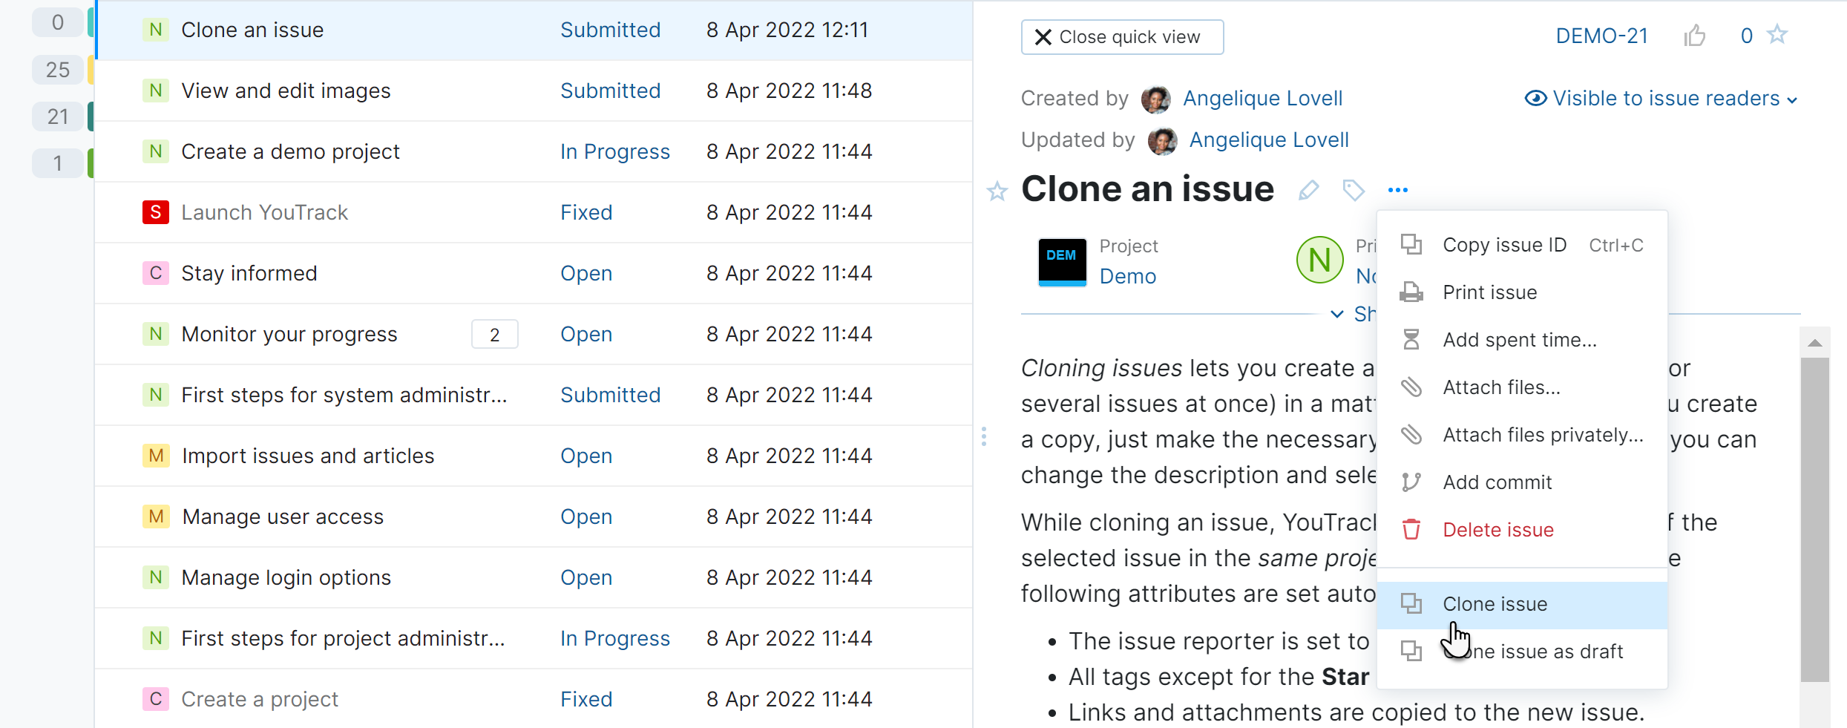Click the description scrollbar up arrow
This screenshot has height=728, width=1847.
point(1814,343)
